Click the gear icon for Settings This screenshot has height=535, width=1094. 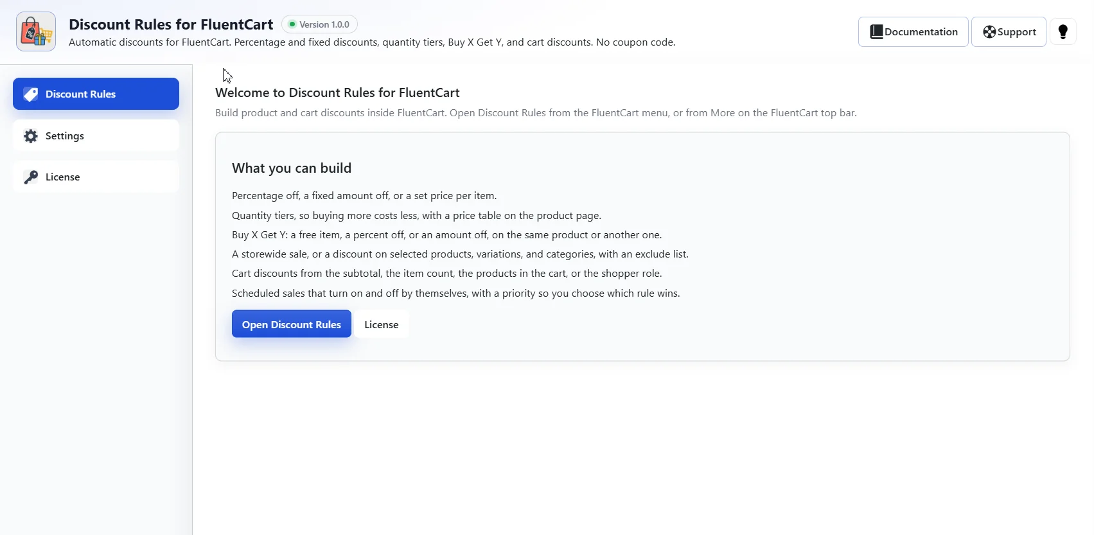click(x=31, y=136)
